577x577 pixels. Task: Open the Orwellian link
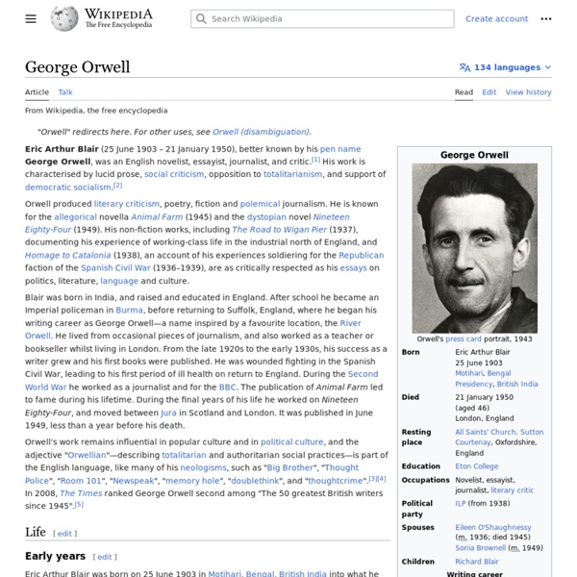tap(87, 455)
